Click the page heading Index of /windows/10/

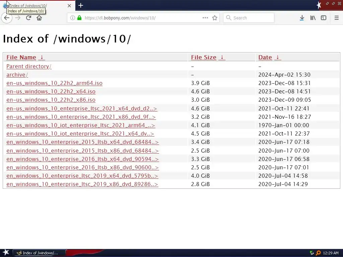(67, 39)
